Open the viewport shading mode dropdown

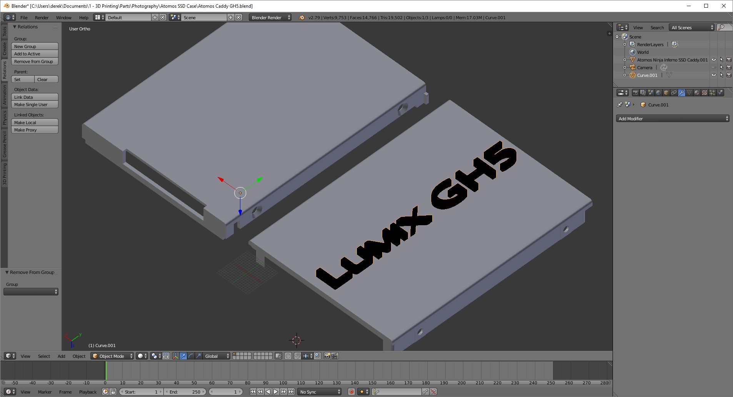click(142, 356)
